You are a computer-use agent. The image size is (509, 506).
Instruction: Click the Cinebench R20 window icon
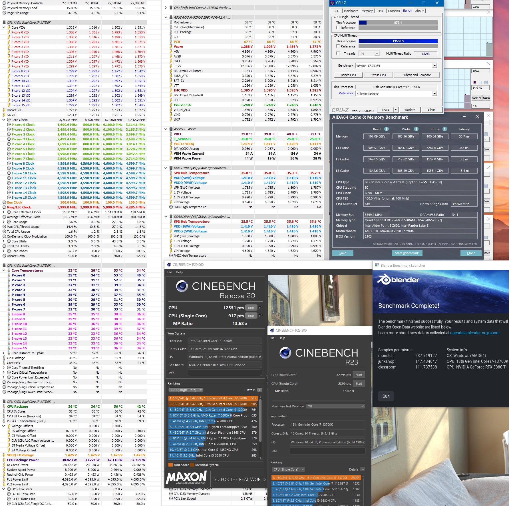pos(169,265)
